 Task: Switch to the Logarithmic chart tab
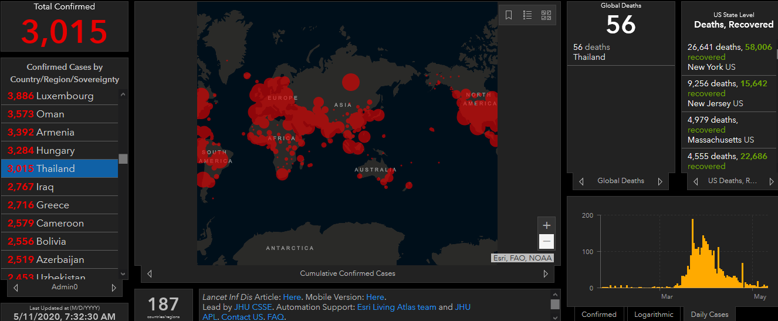click(x=654, y=315)
